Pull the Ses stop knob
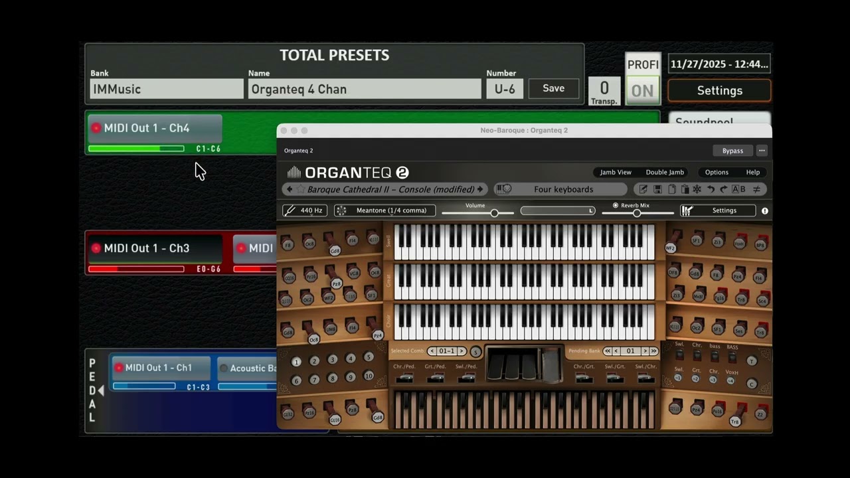This screenshot has height=478, width=850. 739,330
